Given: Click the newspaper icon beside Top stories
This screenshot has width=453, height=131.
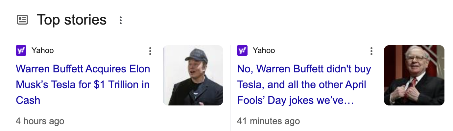Looking at the screenshot, I should click(x=22, y=20).
